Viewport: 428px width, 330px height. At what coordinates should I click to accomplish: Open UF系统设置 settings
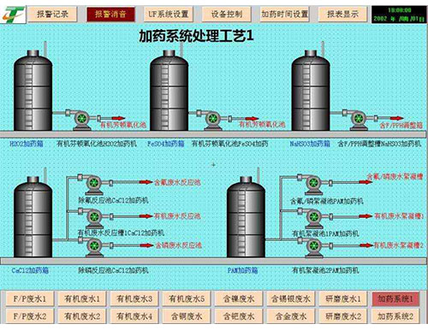coord(169,14)
